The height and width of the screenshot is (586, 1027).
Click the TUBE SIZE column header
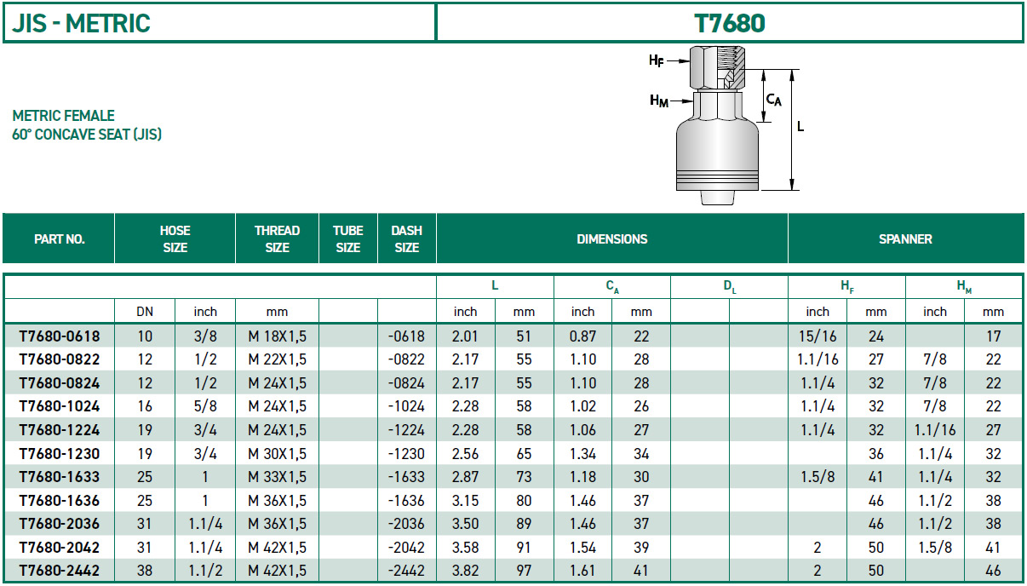tap(347, 239)
